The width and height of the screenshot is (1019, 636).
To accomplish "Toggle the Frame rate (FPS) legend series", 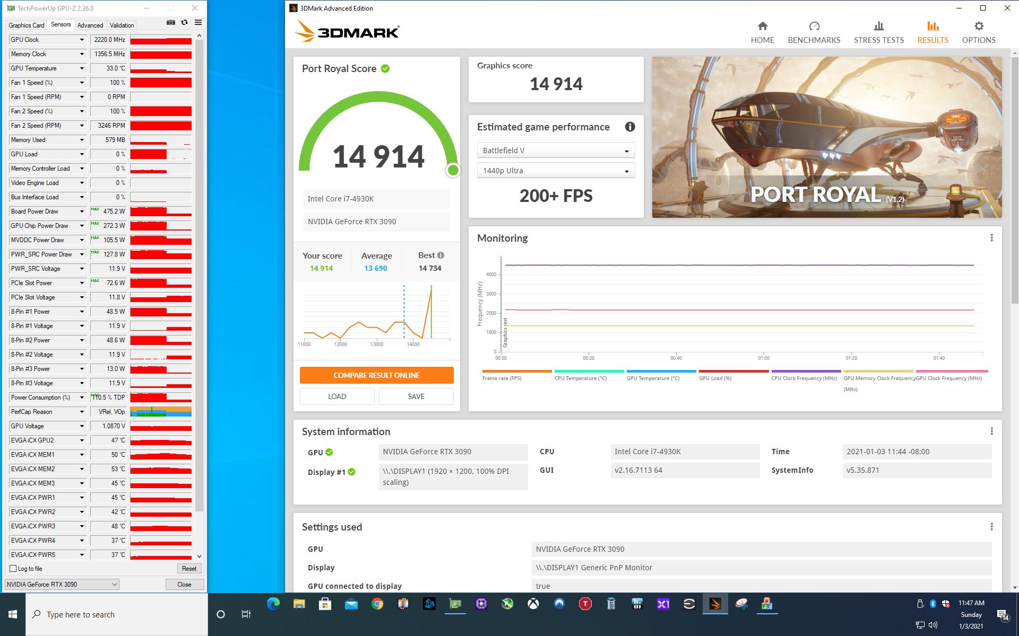I will (502, 378).
